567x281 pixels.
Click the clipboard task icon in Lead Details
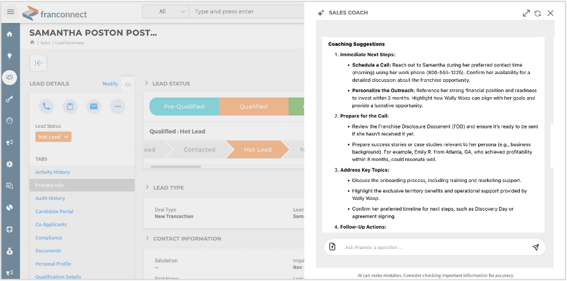coord(70,106)
